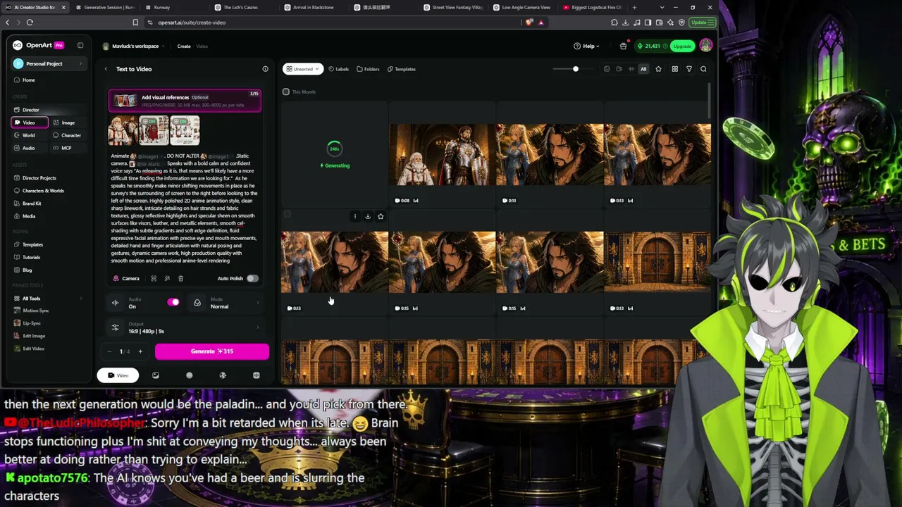Viewport: 902px width, 507px height.
Task: Select the hovered gallery item checkbox
Action: pos(287,215)
